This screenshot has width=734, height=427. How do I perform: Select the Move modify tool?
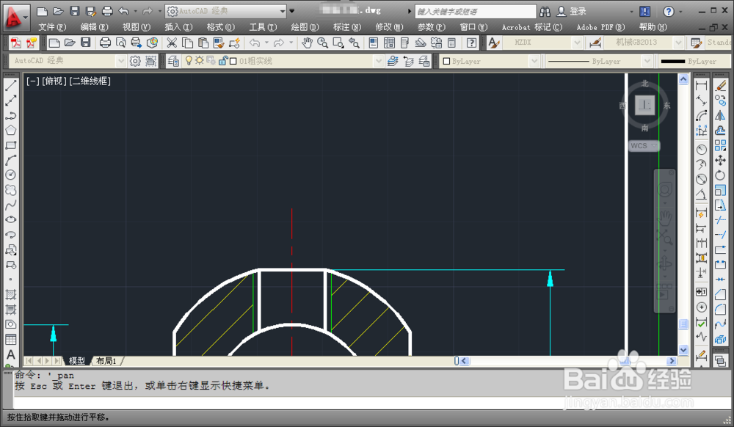coord(721,161)
